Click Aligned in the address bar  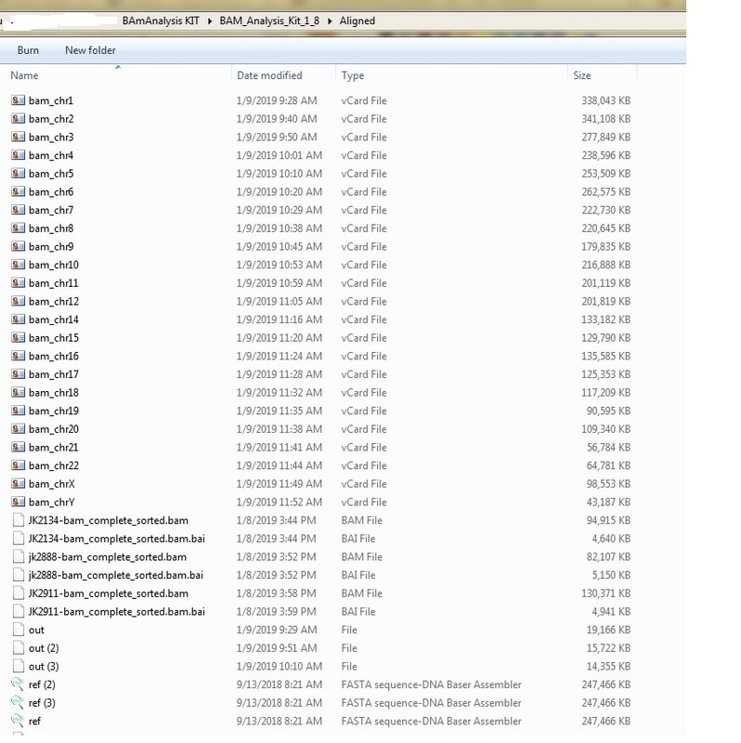point(357,20)
